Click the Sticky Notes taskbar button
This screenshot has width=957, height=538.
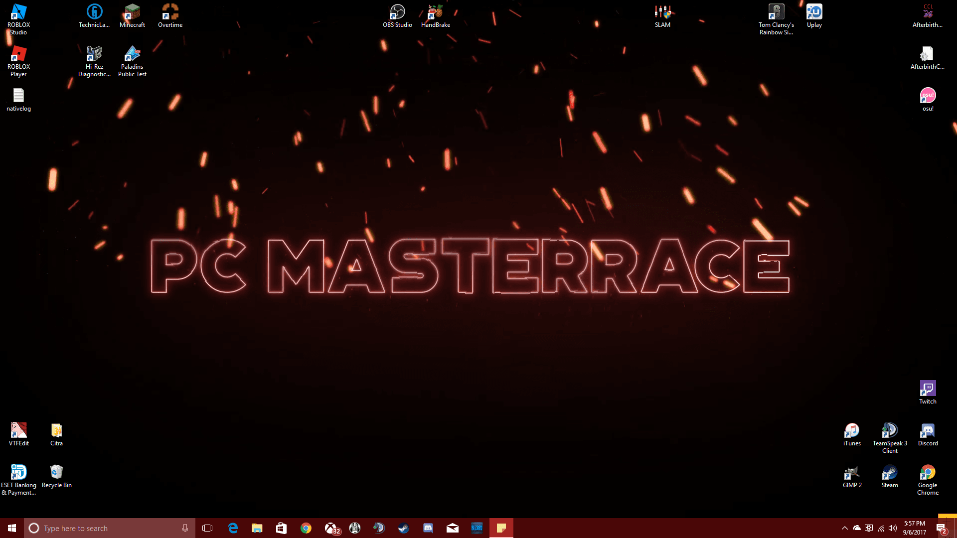coord(501,528)
